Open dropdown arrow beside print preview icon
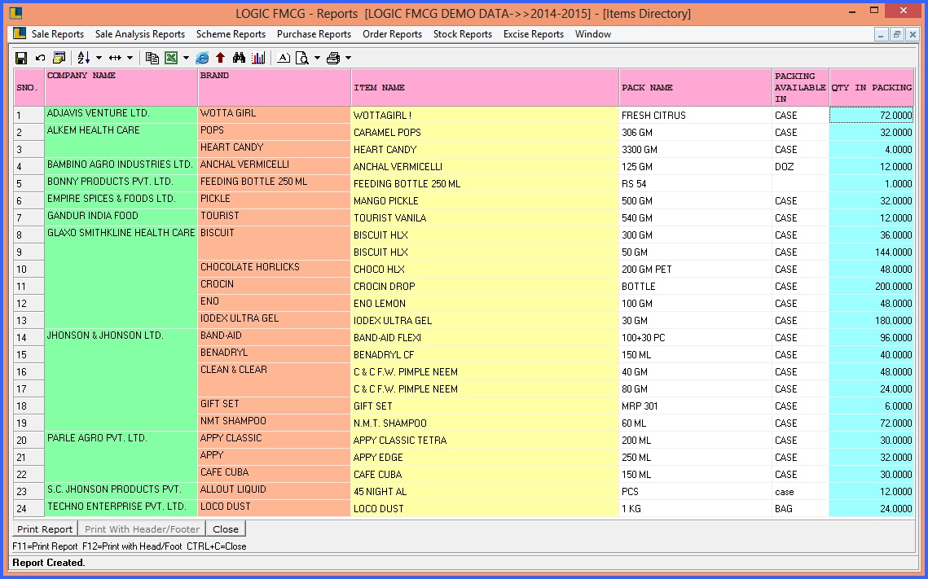The height and width of the screenshot is (579, 928). point(317,58)
